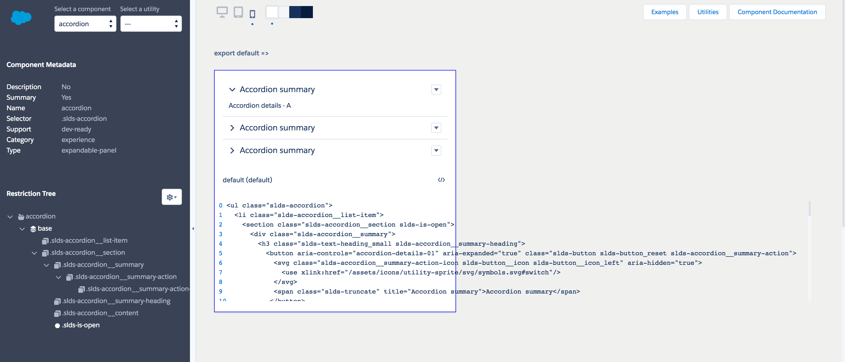
Task: Open the Select a component dropdown
Action: [85, 24]
